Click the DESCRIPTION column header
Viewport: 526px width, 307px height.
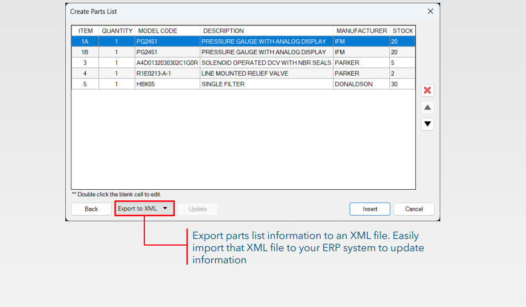[x=267, y=31]
